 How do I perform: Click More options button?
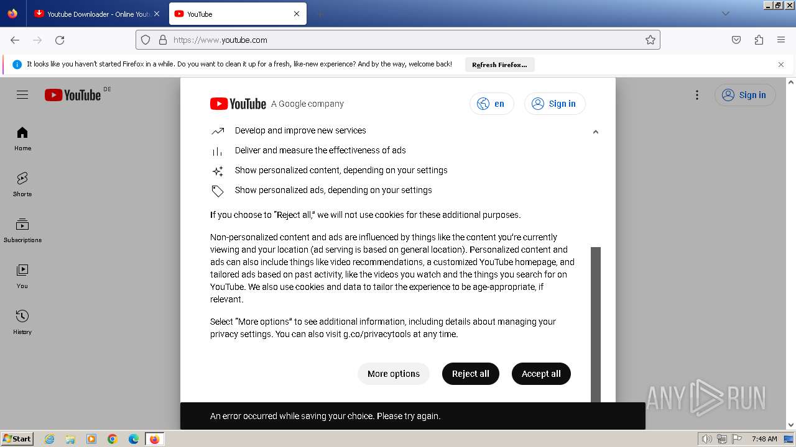(394, 374)
